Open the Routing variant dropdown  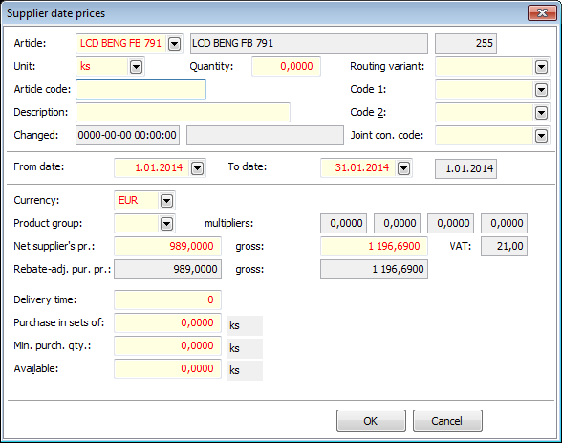click(x=541, y=67)
